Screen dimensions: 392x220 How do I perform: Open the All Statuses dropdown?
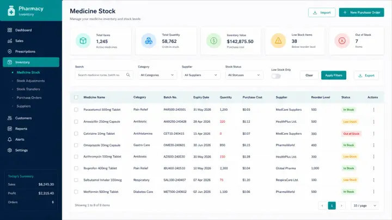(x=244, y=75)
